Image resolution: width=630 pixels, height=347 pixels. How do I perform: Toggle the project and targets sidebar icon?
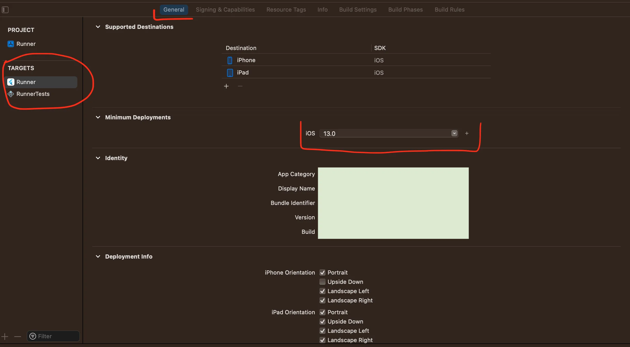(5, 10)
